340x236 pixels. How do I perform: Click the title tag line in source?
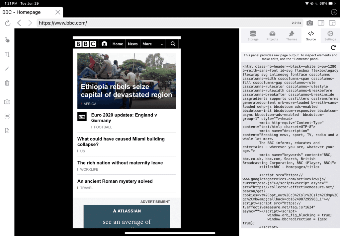click(x=289, y=167)
